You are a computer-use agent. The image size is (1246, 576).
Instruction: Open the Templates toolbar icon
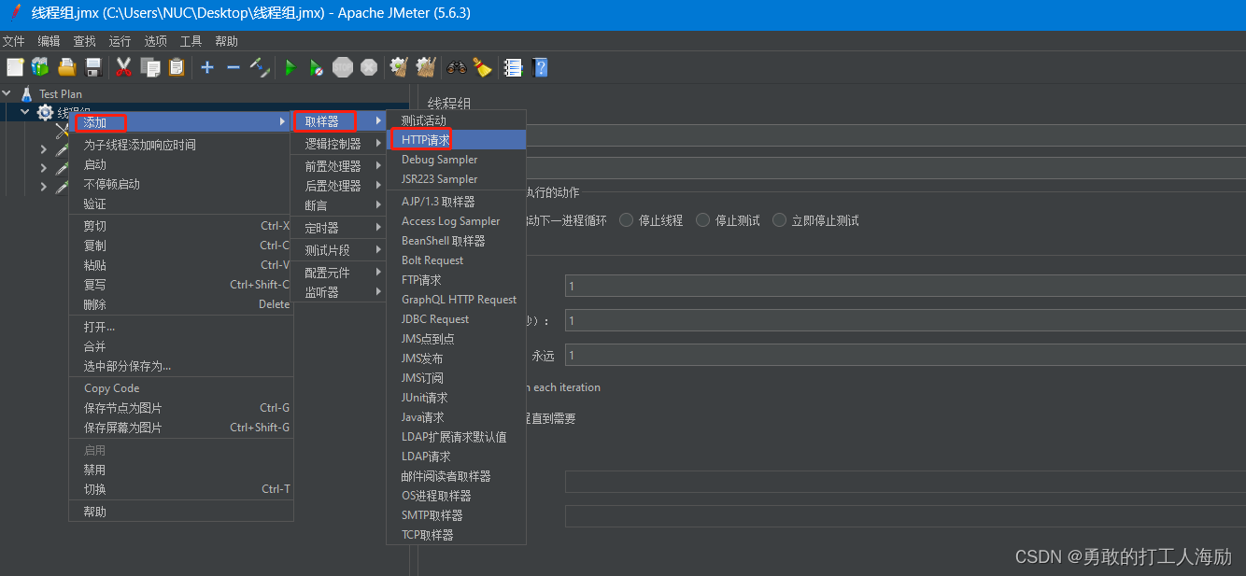coord(40,67)
